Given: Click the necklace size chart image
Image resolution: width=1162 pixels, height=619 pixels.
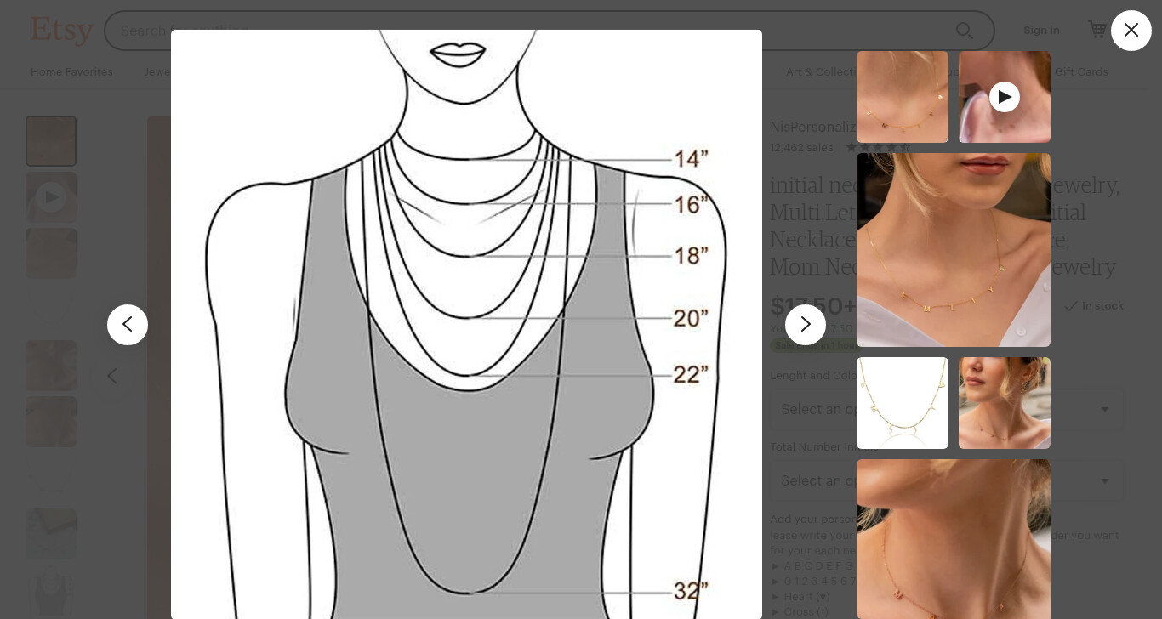Looking at the screenshot, I should tap(466, 325).
